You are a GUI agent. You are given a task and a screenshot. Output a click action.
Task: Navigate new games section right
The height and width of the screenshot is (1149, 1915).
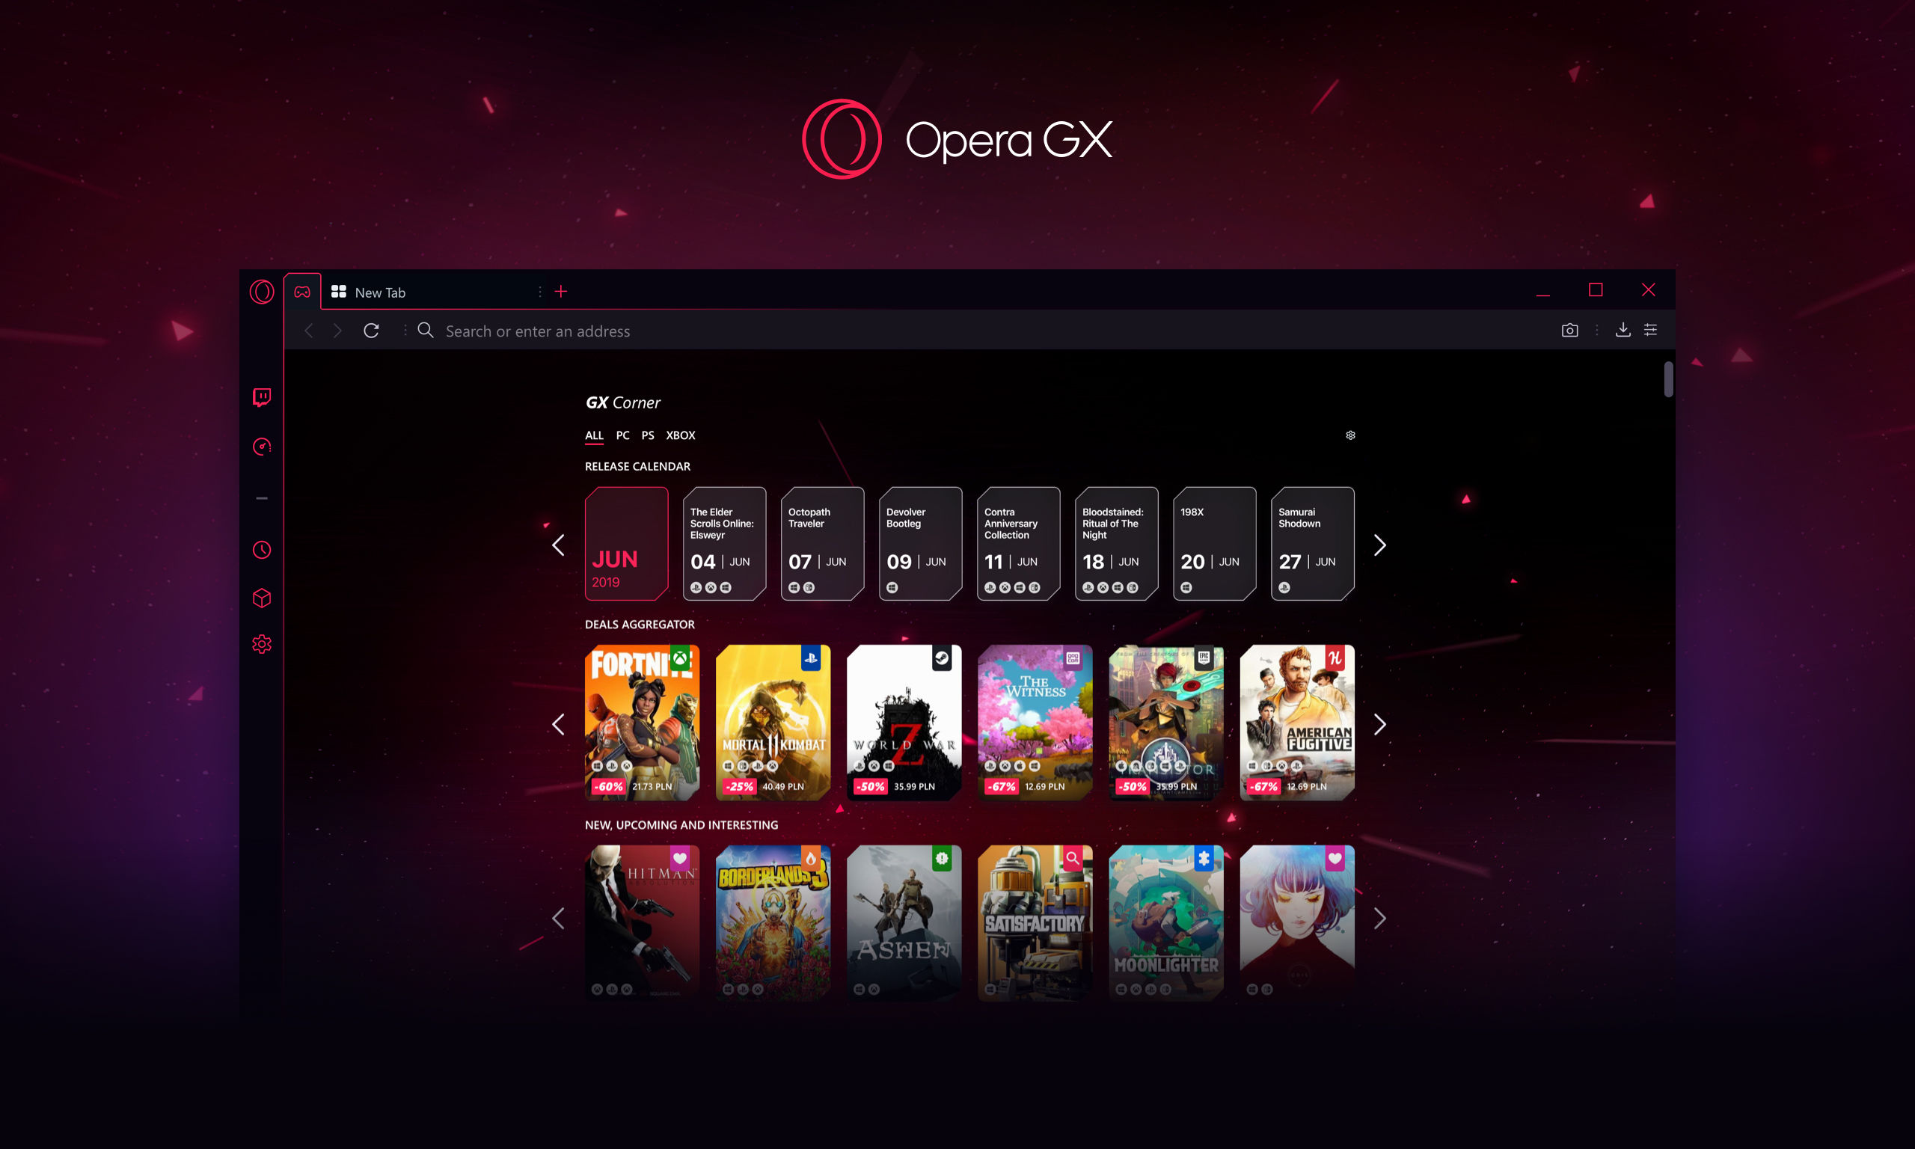coord(1382,918)
